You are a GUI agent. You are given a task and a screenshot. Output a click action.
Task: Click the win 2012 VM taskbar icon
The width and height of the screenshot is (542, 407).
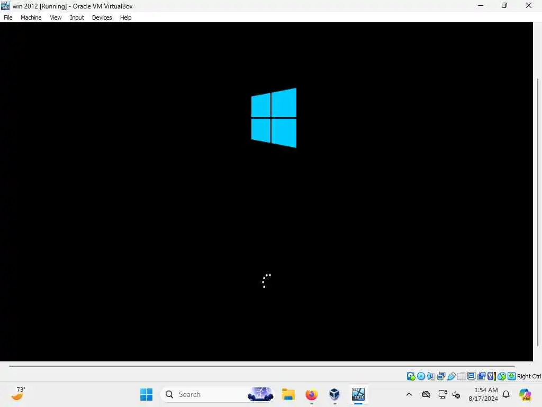pos(358,394)
